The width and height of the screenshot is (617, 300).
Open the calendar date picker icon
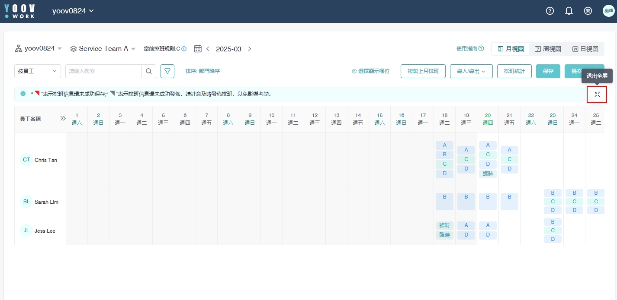[198, 49]
